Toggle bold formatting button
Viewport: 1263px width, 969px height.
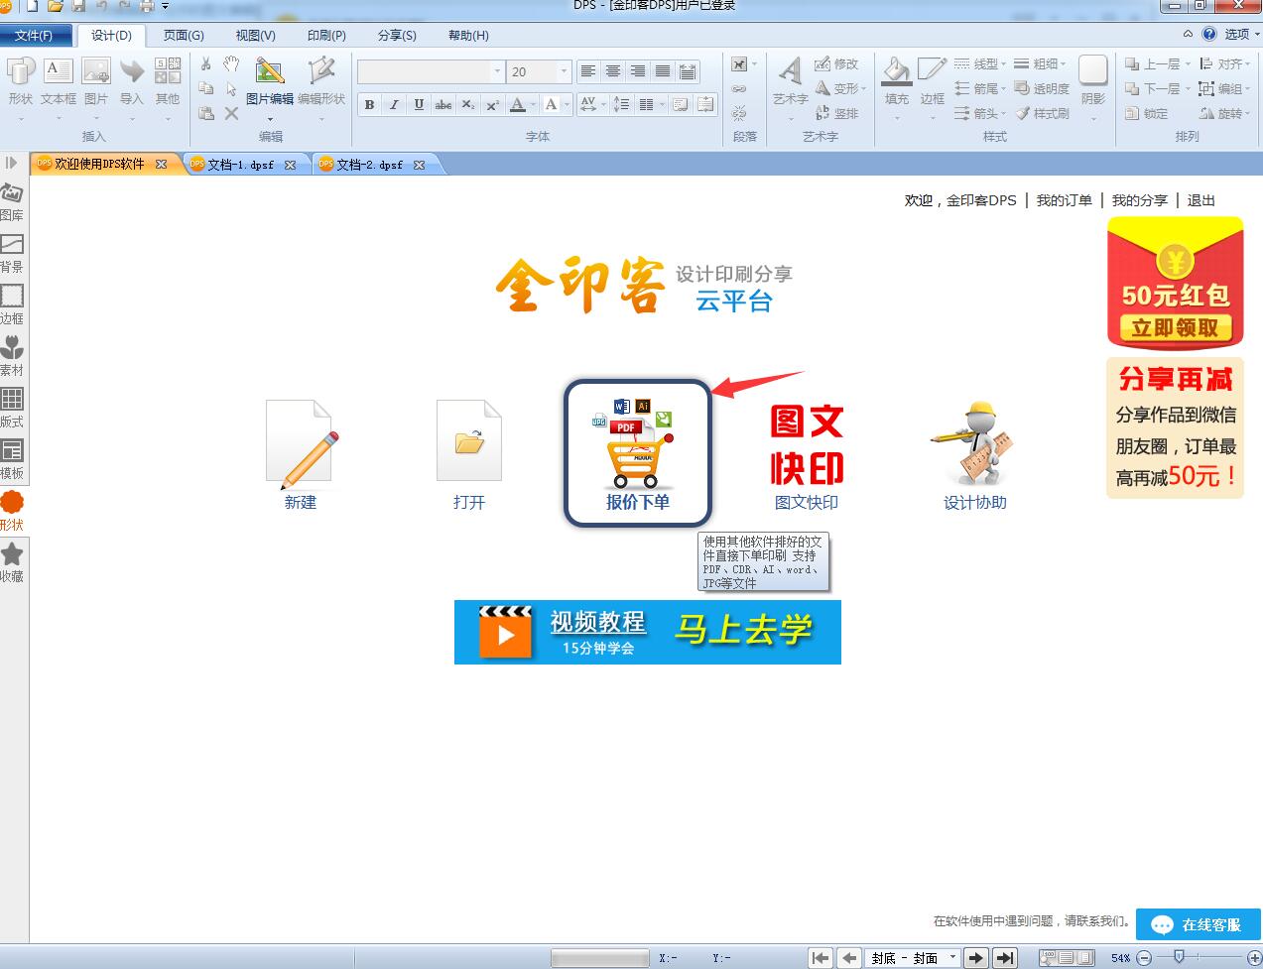click(x=369, y=104)
